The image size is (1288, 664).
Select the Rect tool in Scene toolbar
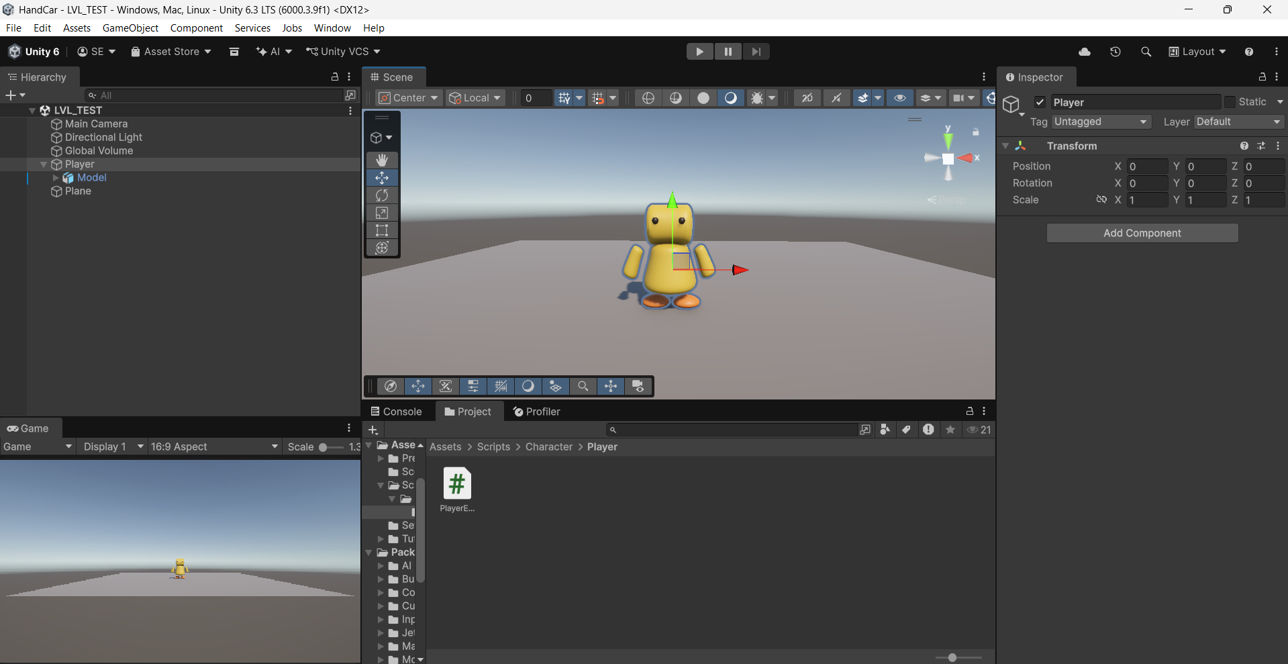coord(382,230)
